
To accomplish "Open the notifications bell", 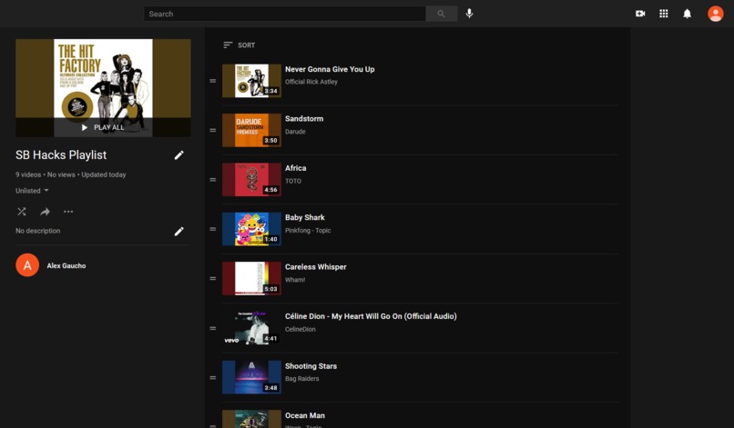I will 687,14.
